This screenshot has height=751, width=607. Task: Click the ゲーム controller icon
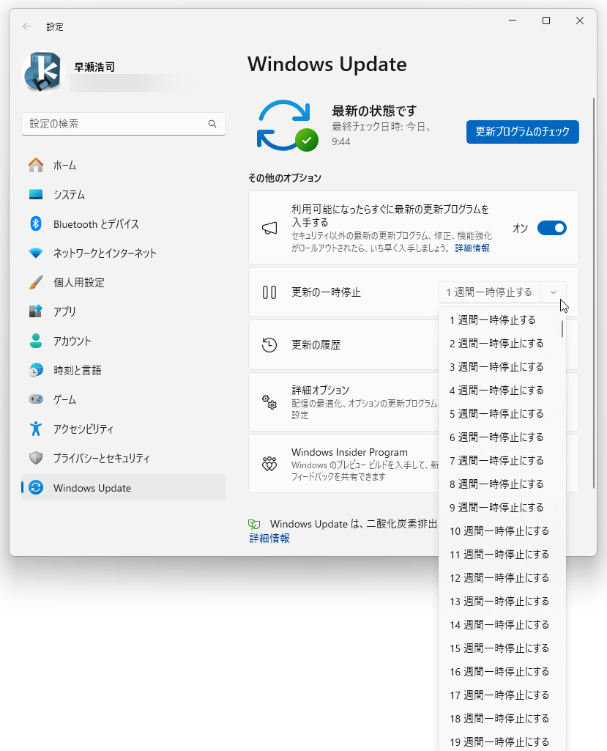(x=36, y=399)
